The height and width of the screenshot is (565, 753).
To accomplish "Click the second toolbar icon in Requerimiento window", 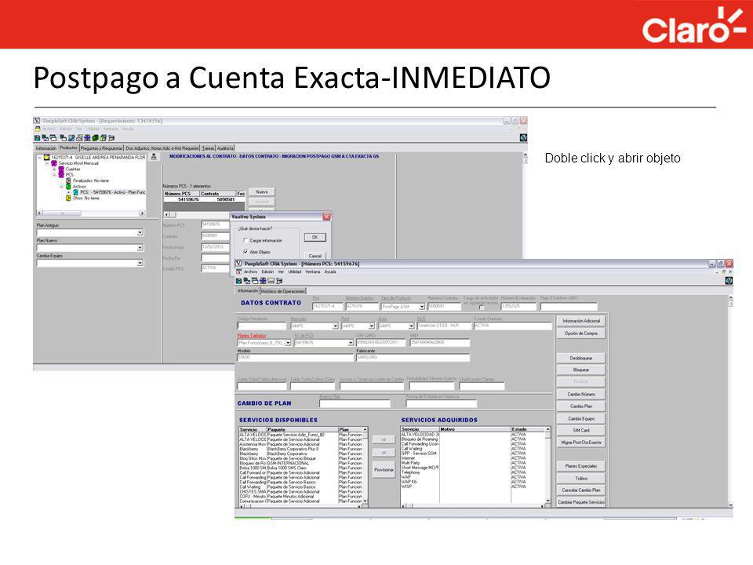I will pos(45,138).
